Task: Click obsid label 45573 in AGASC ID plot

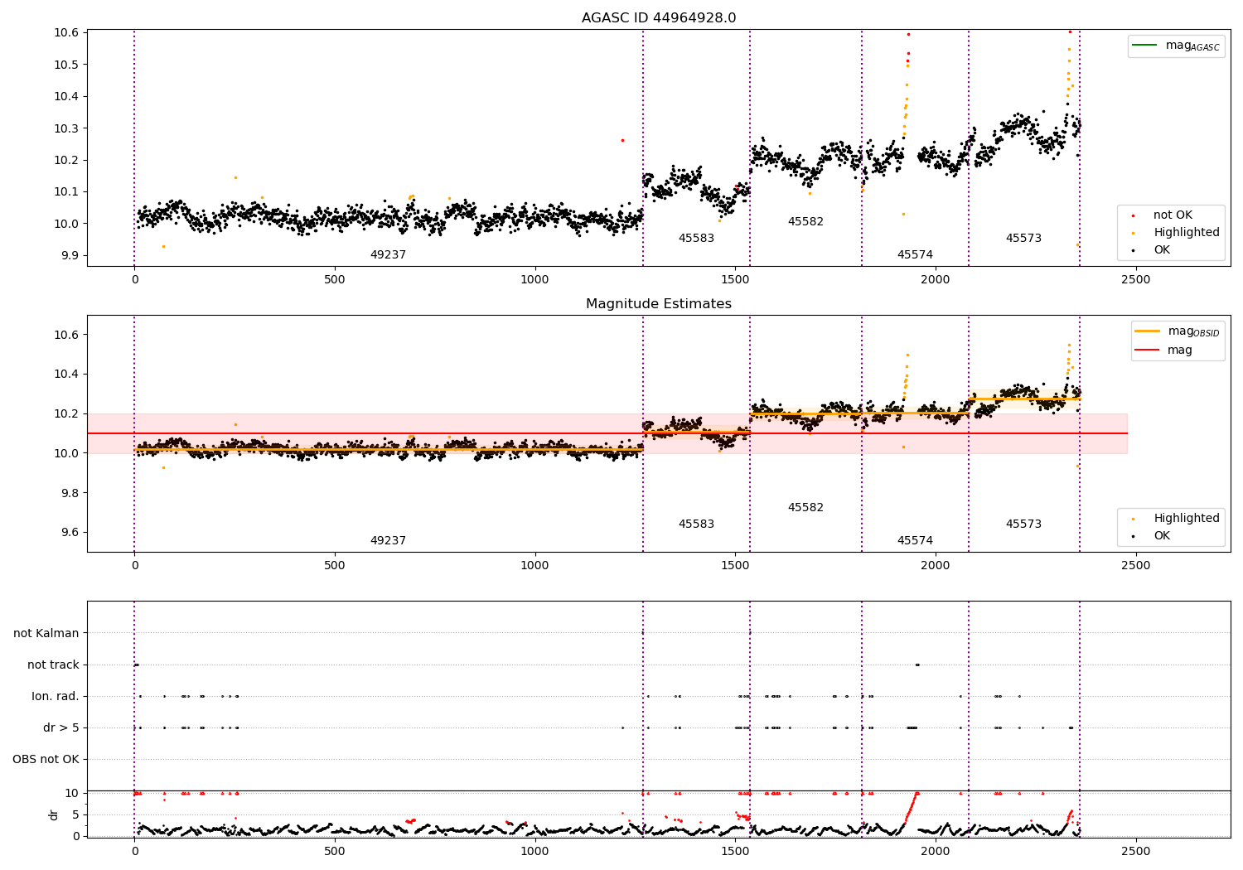Action: coord(1023,239)
